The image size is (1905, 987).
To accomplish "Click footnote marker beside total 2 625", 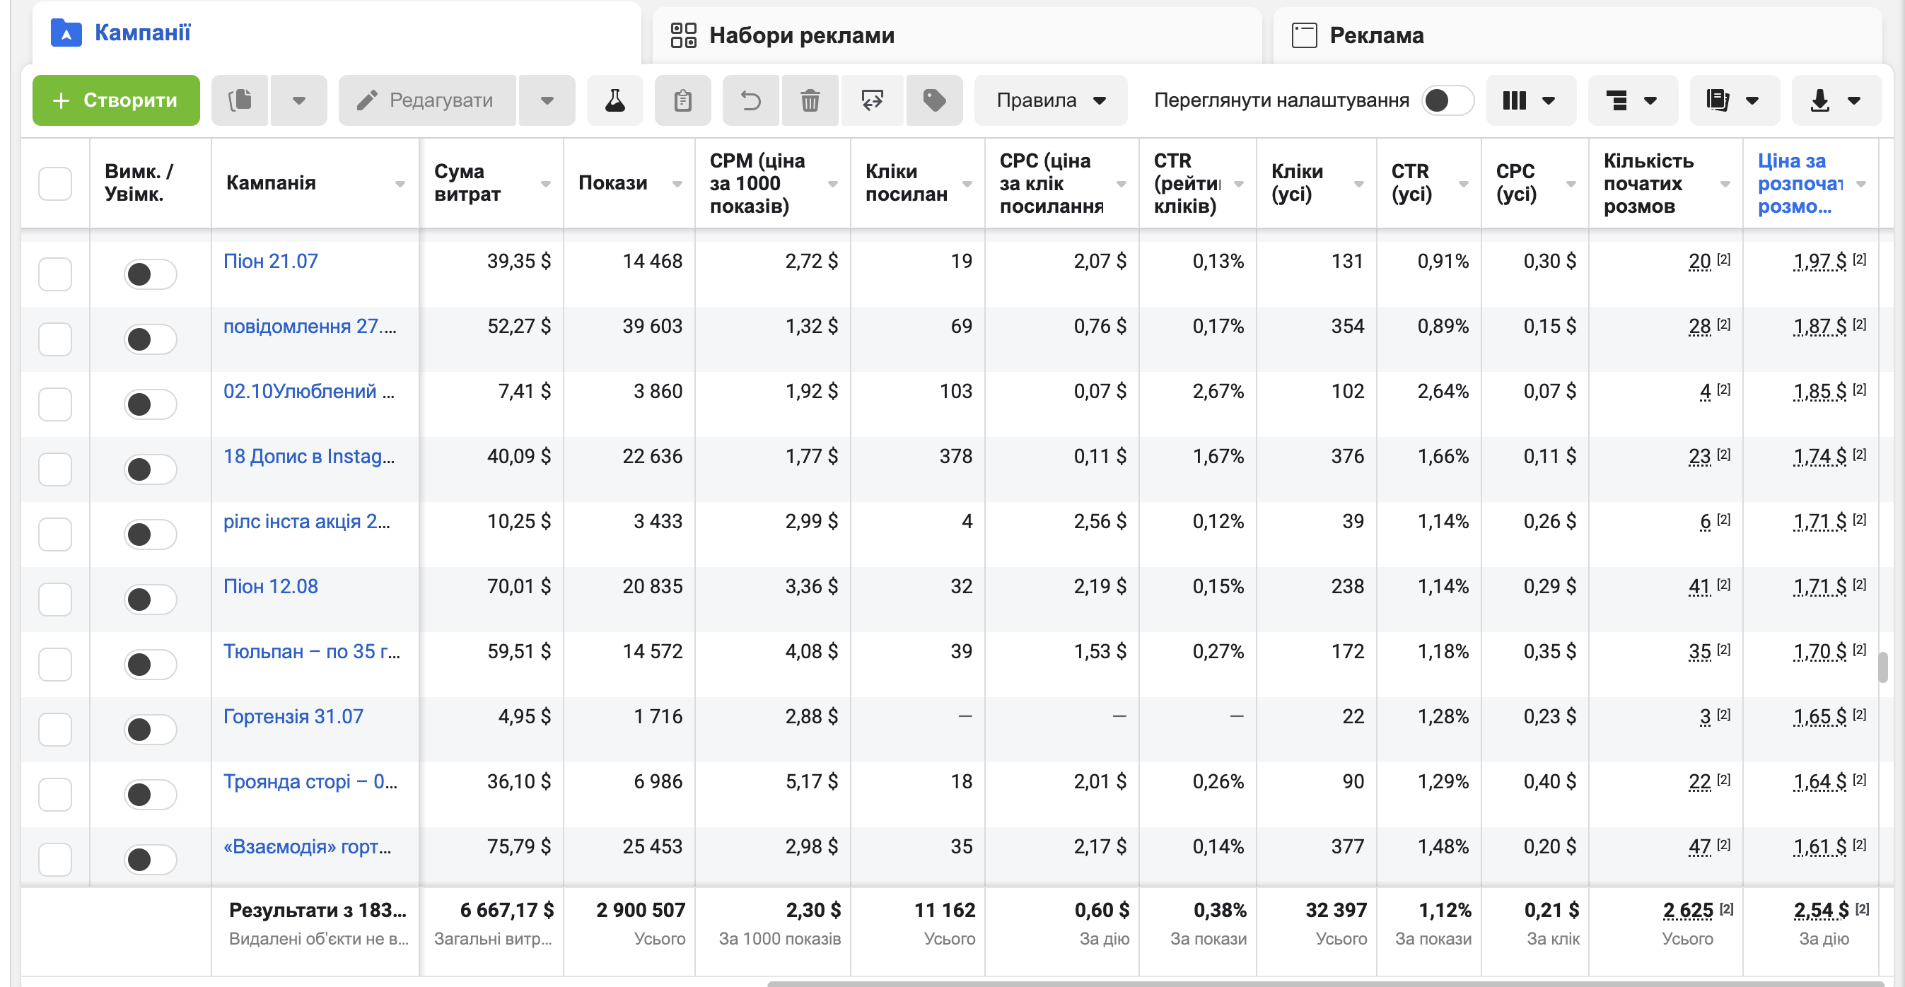I will click(1726, 909).
